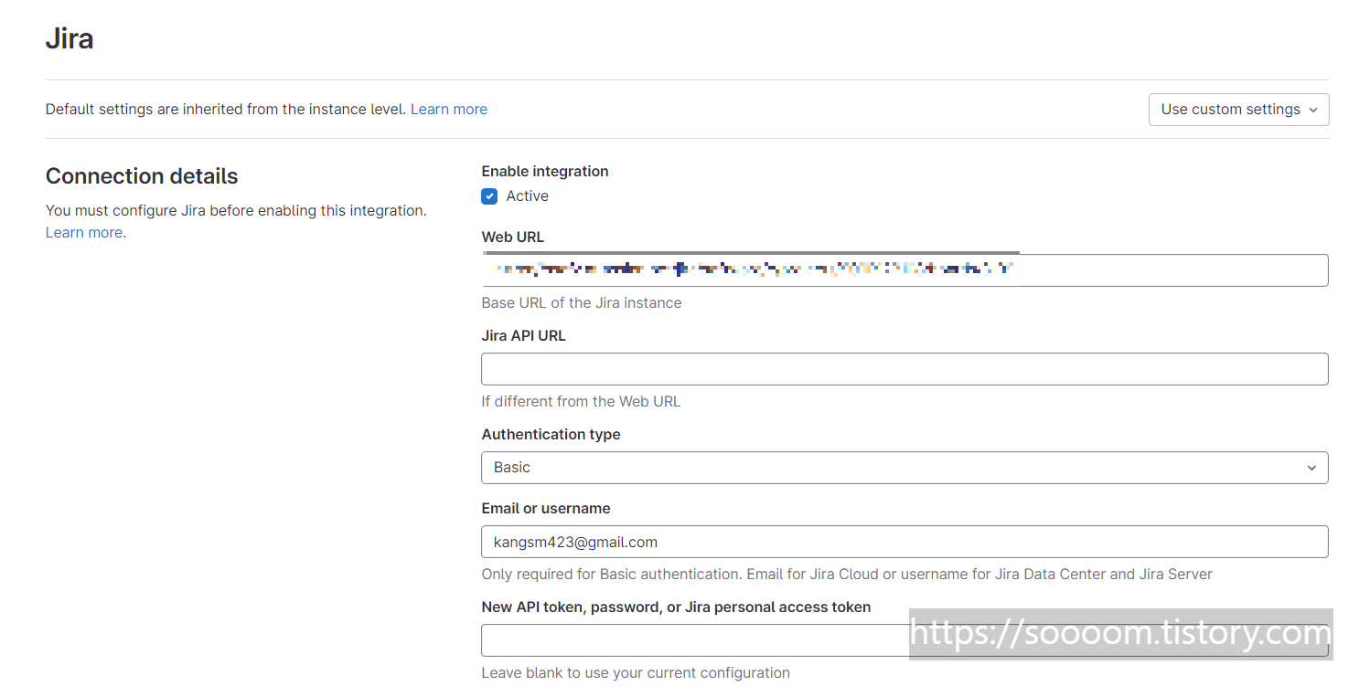Click the Authentication type label
This screenshot has width=1370, height=697.
pos(551,435)
